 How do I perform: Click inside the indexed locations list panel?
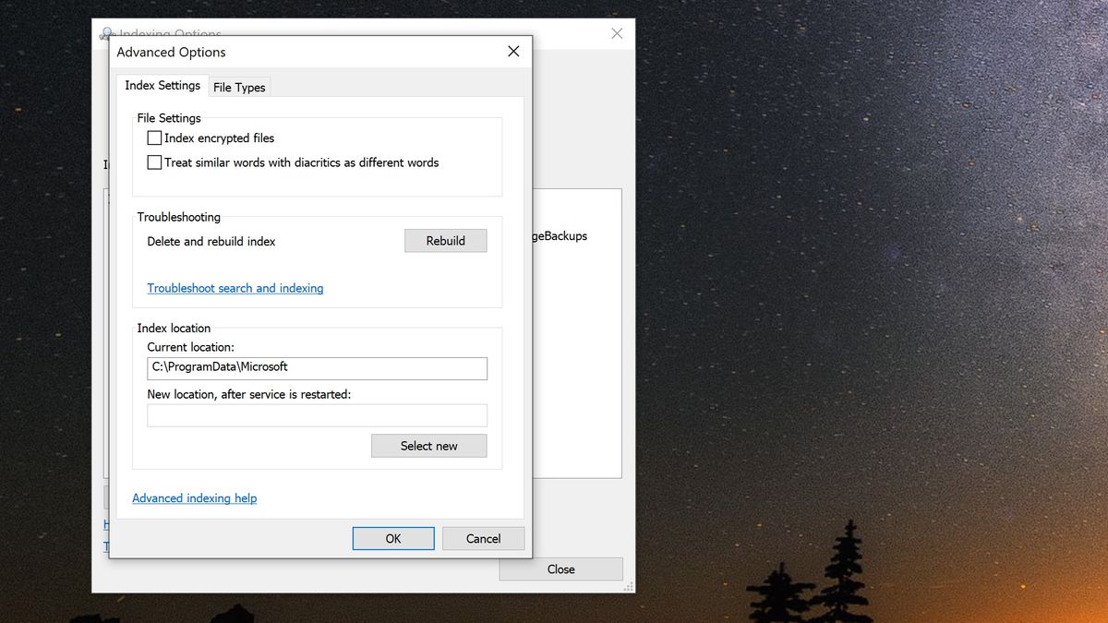pyautogui.click(x=577, y=369)
